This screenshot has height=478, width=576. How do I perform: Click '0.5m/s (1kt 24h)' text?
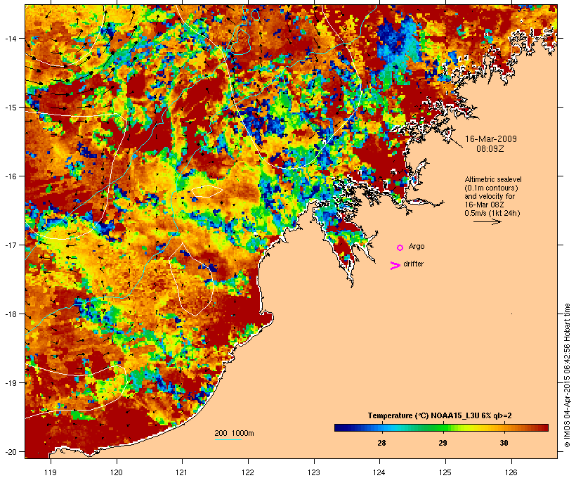[x=492, y=213]
